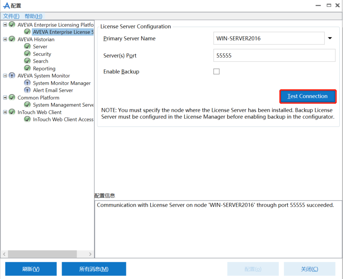
Task: Collapse the AVEVA System Monitor node
Action: 5,76
